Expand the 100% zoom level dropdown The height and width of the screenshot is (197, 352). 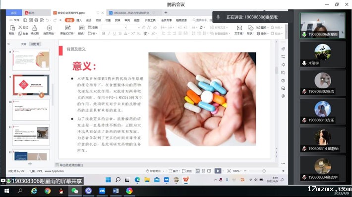point(237,171)
